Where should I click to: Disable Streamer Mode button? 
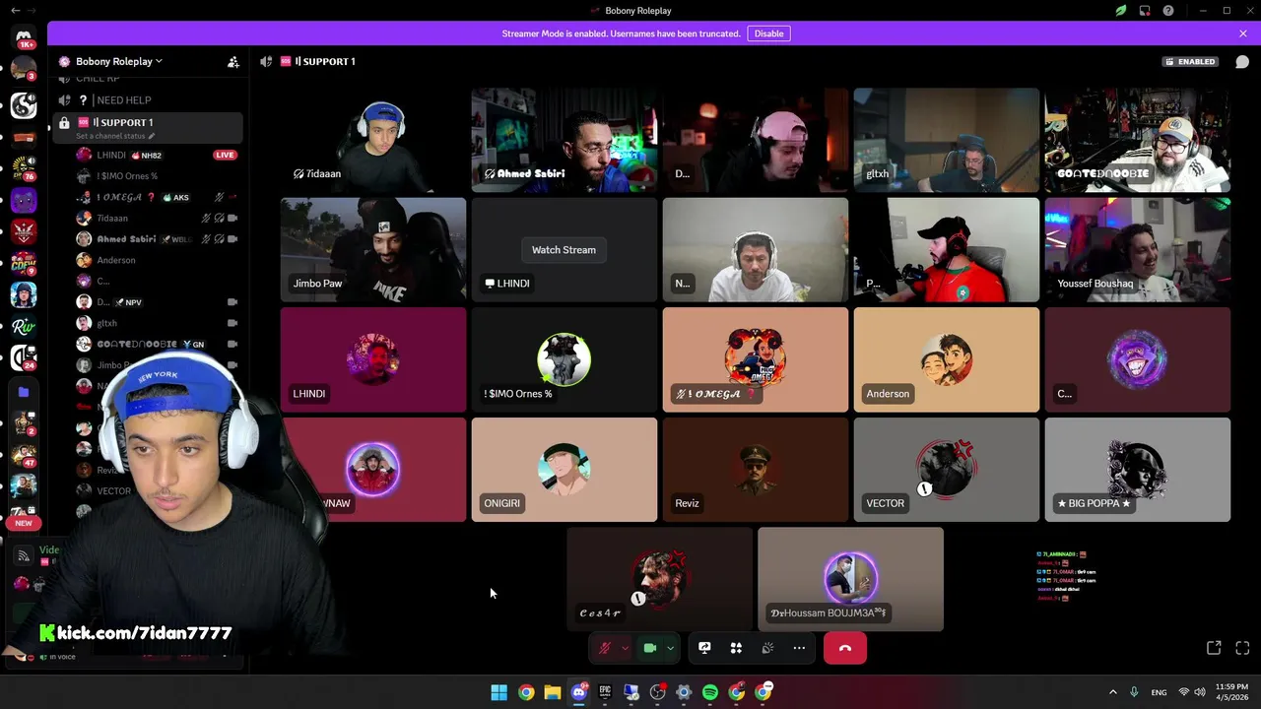click(768, 33)
